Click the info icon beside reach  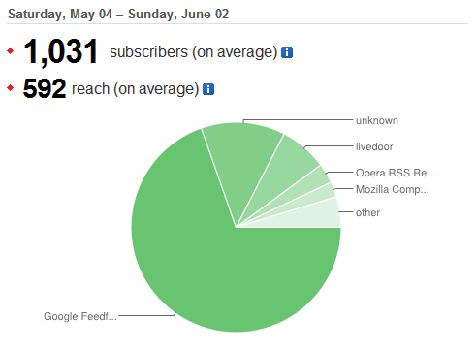point(208,89)
